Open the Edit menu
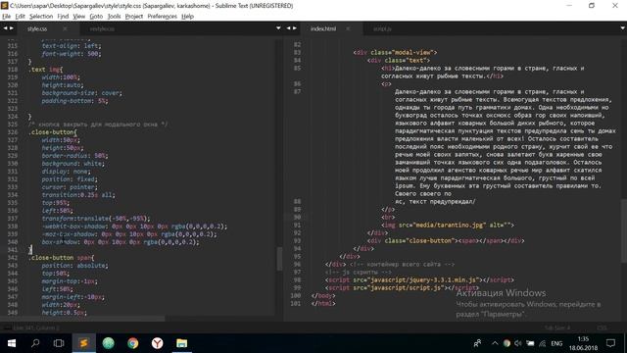 pos(20,17)
